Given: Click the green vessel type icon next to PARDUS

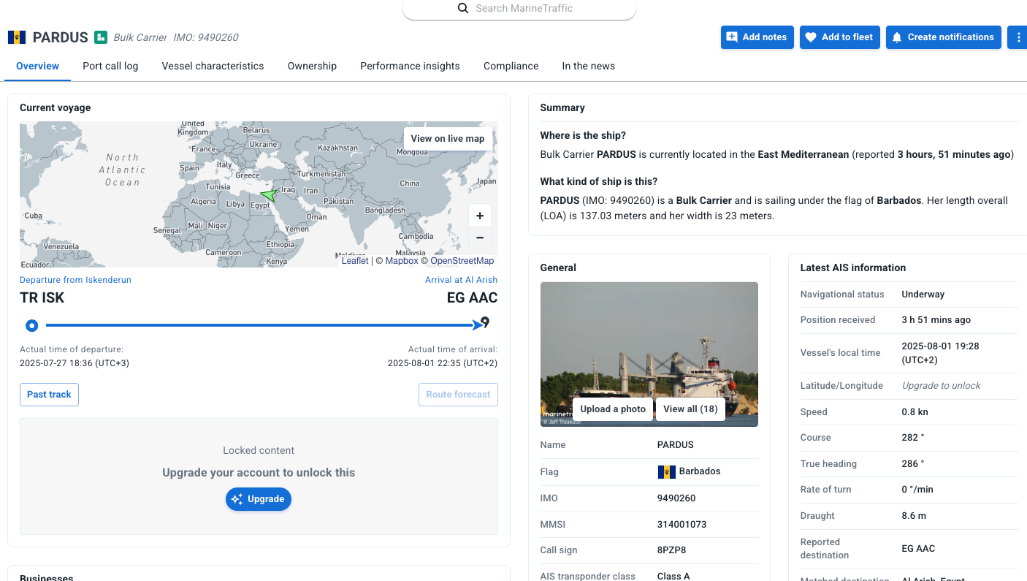Looking at the screenshot, I should pyautogui.click(x=101, y=37).
